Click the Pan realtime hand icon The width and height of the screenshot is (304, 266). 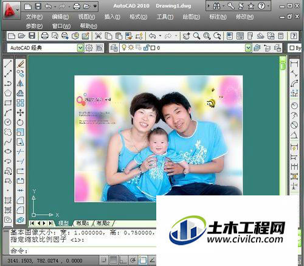click(186, 36)
